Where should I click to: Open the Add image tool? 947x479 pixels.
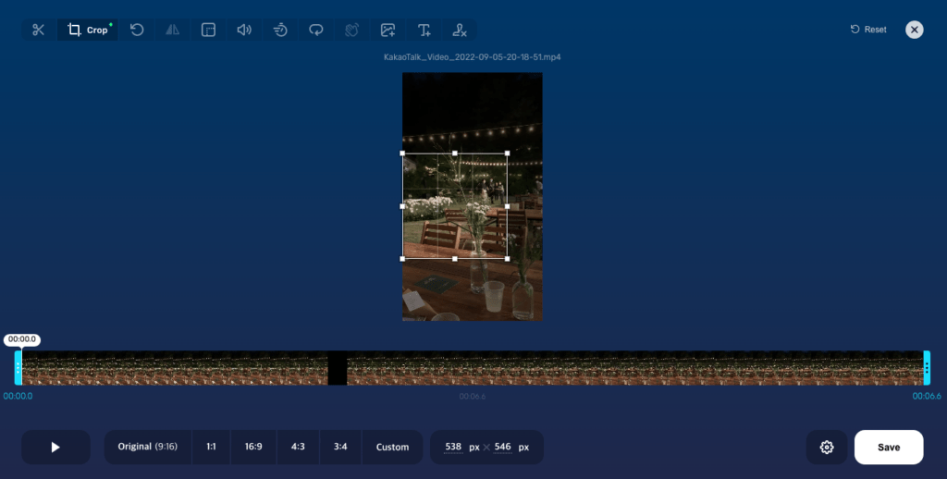tap(387, 30)
